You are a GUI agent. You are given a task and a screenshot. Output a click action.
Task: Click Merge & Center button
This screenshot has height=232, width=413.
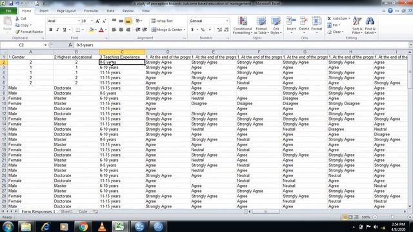[167, 30]
